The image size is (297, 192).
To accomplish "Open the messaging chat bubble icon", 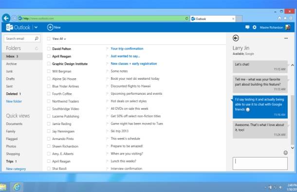I will 247,27.
